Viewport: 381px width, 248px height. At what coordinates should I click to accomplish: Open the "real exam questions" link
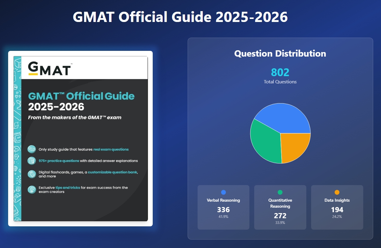coord(111,149)
